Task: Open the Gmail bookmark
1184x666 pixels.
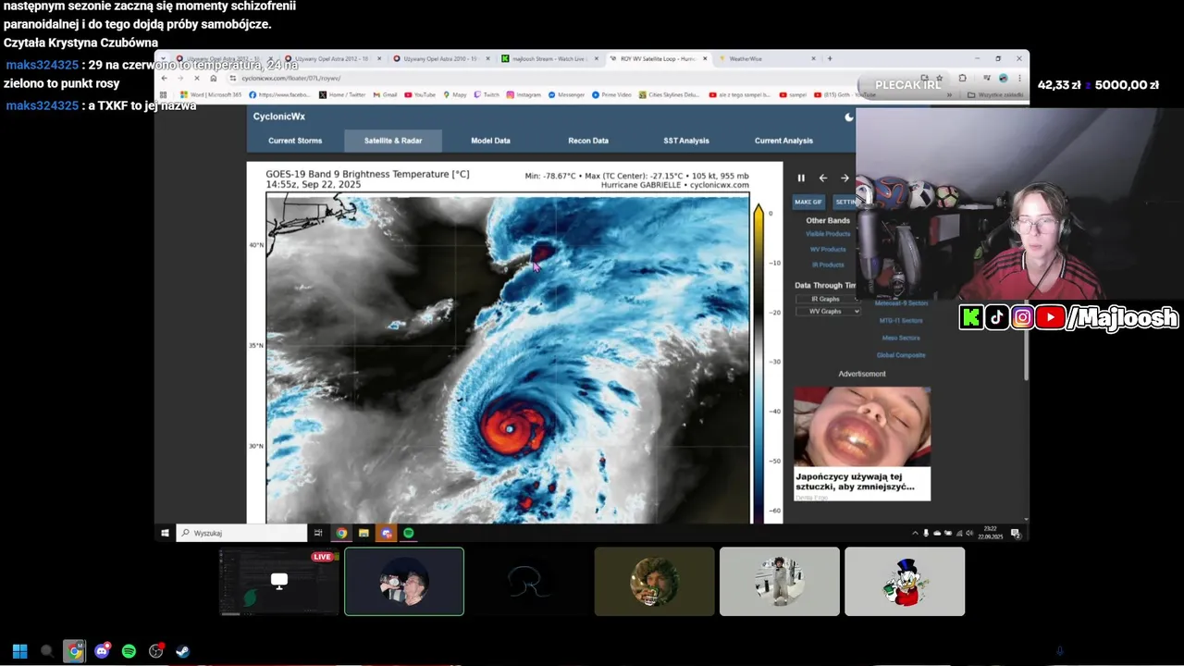Action: coord(386,94)
